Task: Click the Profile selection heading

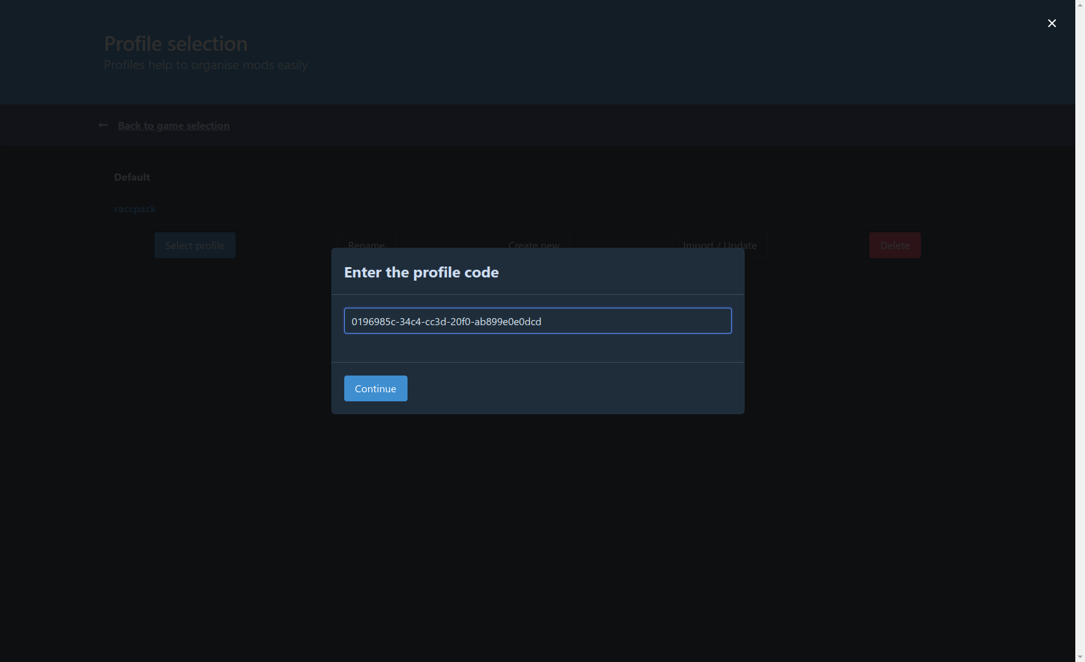Action: click(176, 44)
